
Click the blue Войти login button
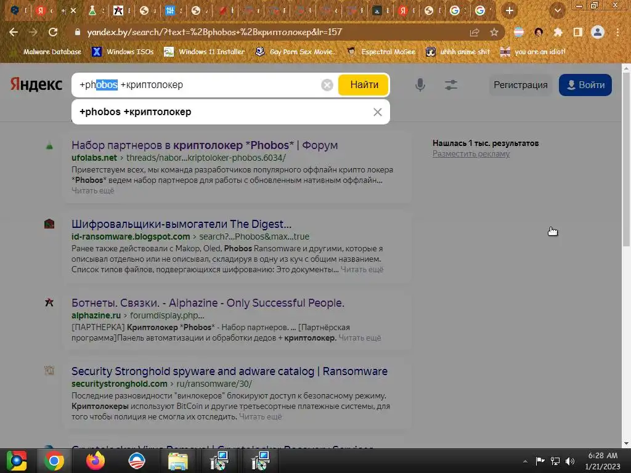tap(585, 85)
